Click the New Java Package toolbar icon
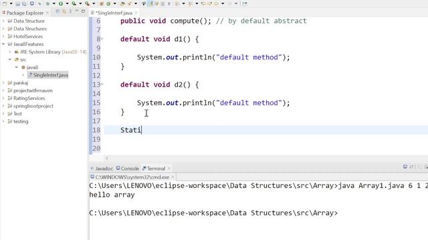 click(x=102, y=3)
